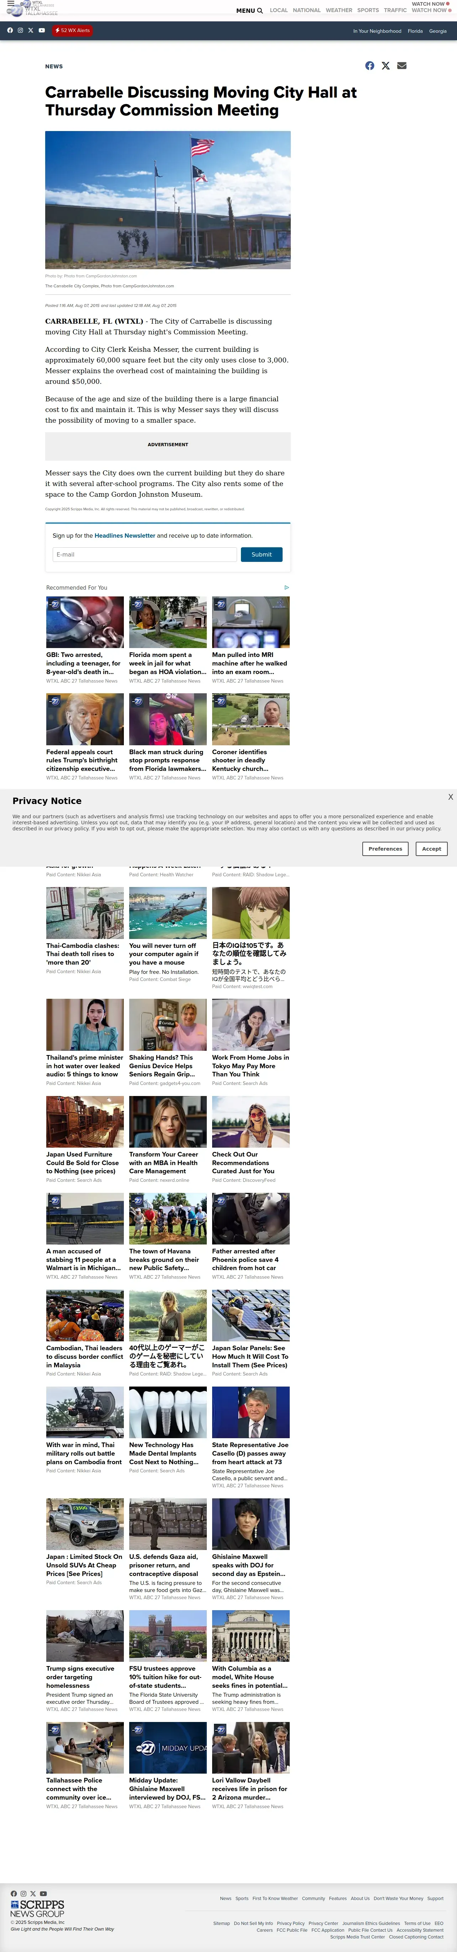
Task: Open Midday Update thumbnail
Action: (168, 1747)
